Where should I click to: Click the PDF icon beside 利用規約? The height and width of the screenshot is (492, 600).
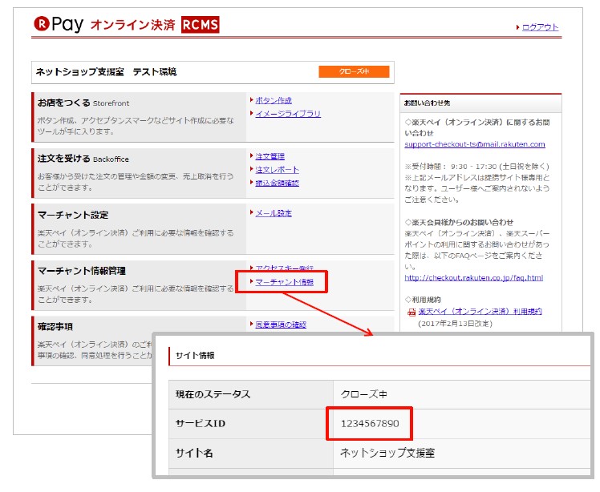[x=411, y=312]
